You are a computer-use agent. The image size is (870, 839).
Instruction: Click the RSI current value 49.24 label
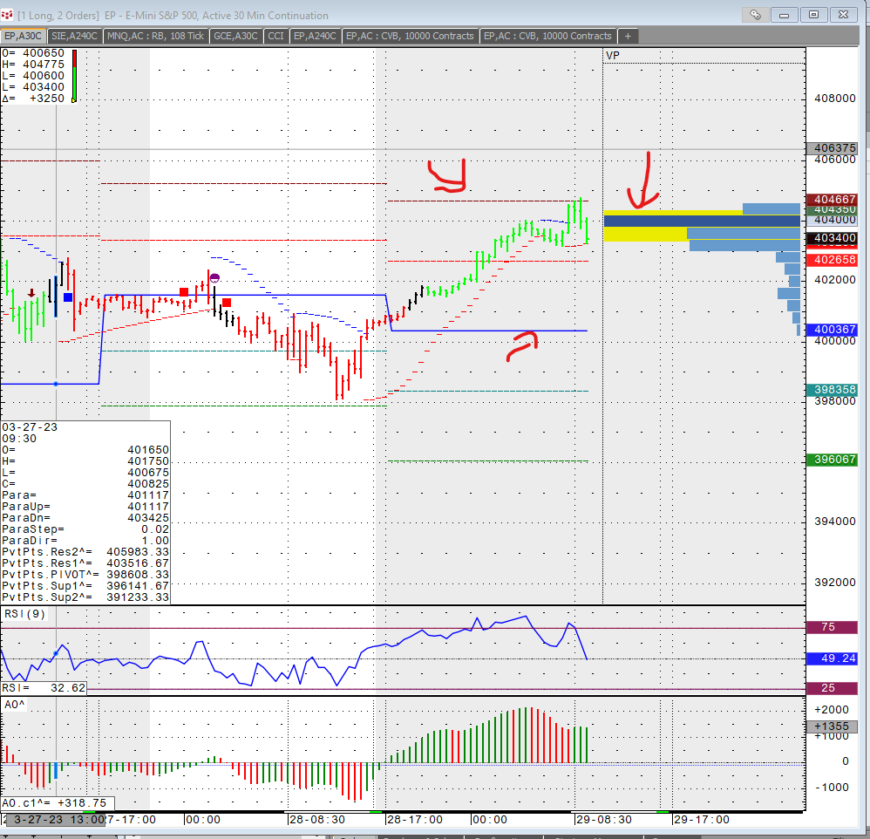(x=832, y=658)
